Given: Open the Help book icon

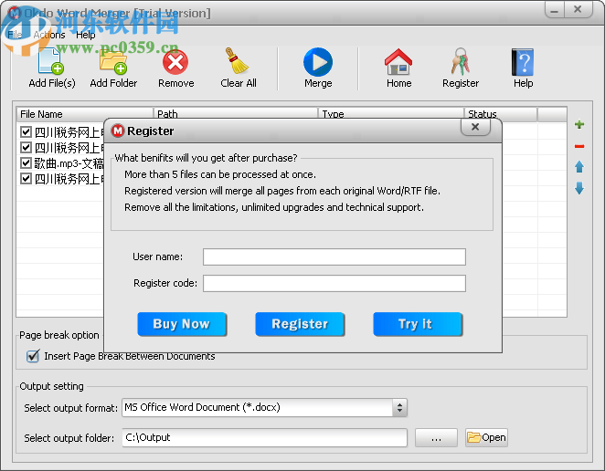Looking at the screenshot, I should click(523, 62).
